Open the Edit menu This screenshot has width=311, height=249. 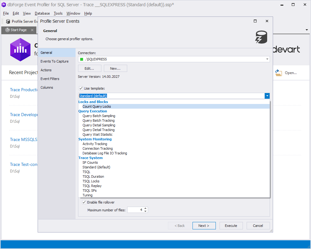tap(16, 13)
